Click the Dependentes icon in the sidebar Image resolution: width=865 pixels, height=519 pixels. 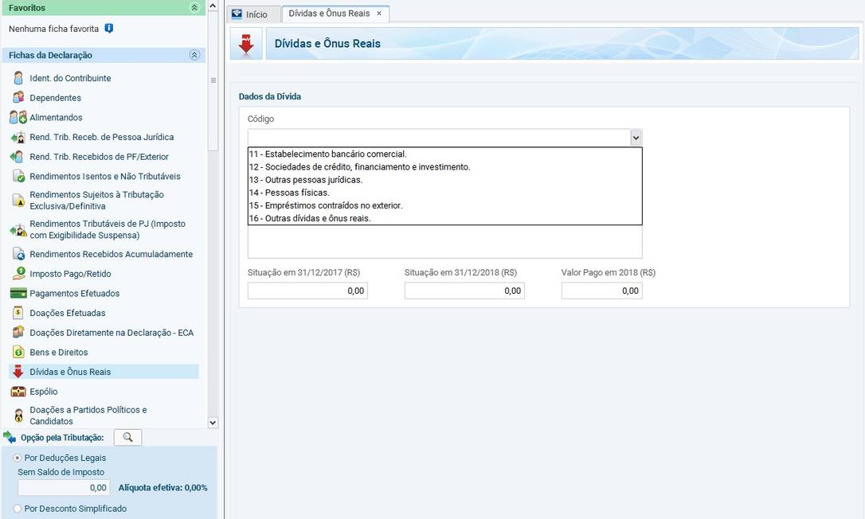[x=18, y=98]
